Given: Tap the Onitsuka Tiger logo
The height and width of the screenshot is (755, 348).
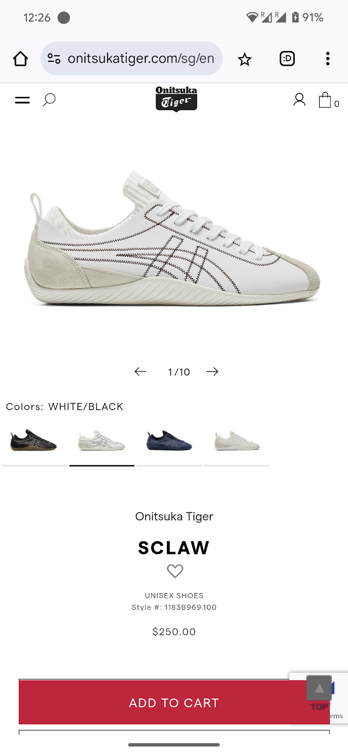Looking at the screenshot, I should tap(176, 99).
